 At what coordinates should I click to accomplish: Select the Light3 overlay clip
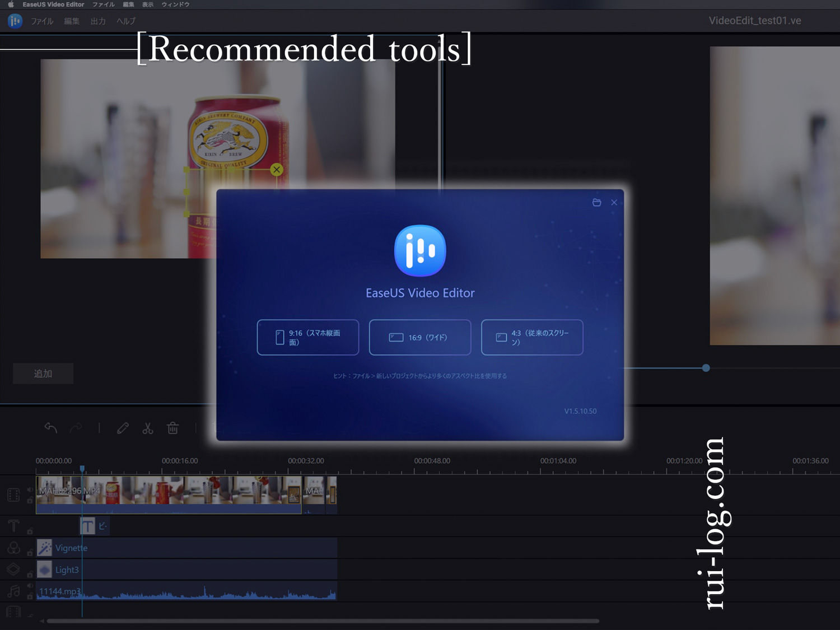point(186,570)
